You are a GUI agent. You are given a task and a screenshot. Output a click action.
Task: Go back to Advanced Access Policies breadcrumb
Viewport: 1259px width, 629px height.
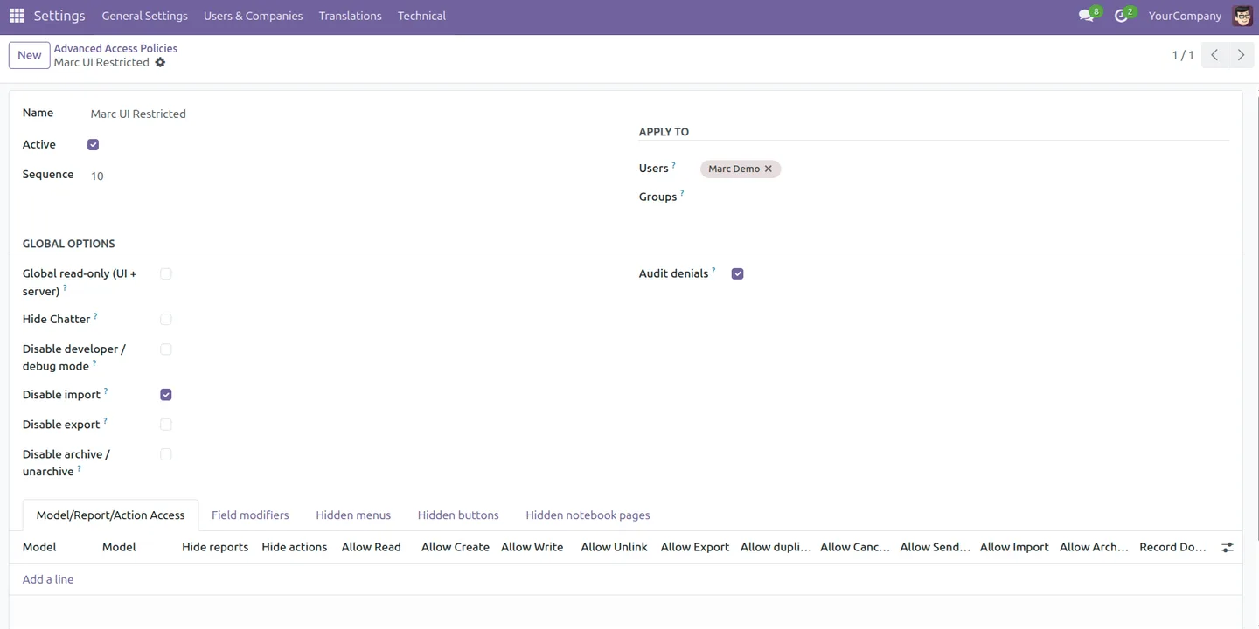[x=115, y=48]
